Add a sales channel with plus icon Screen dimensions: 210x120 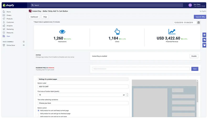(24, 42)
